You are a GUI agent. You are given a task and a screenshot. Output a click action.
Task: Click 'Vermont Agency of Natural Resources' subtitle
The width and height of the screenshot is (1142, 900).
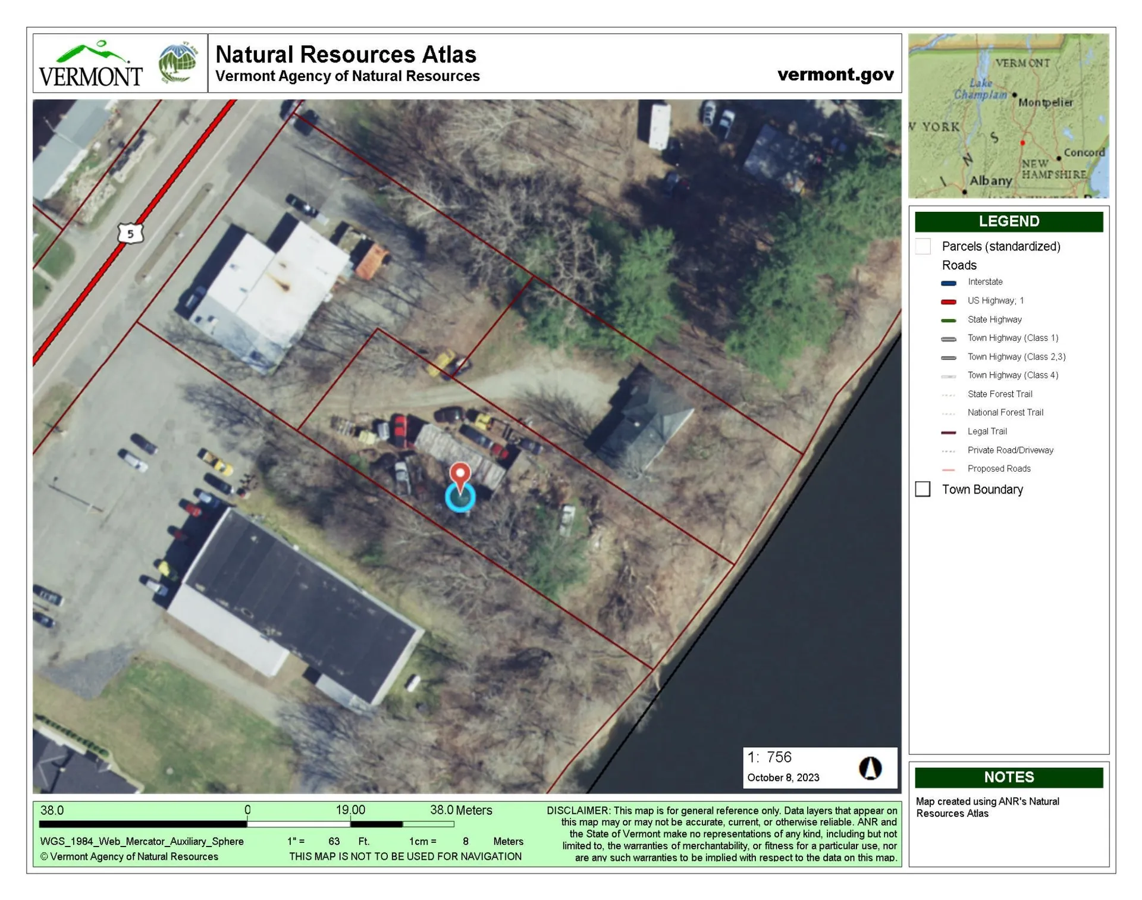347,76
